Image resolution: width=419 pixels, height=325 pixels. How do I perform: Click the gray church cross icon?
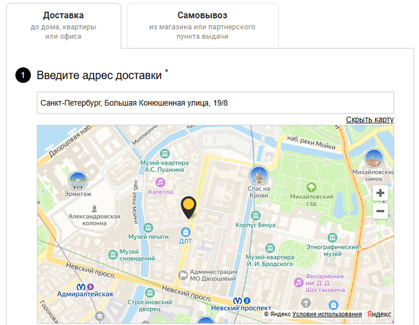click(x=306, y=303)
